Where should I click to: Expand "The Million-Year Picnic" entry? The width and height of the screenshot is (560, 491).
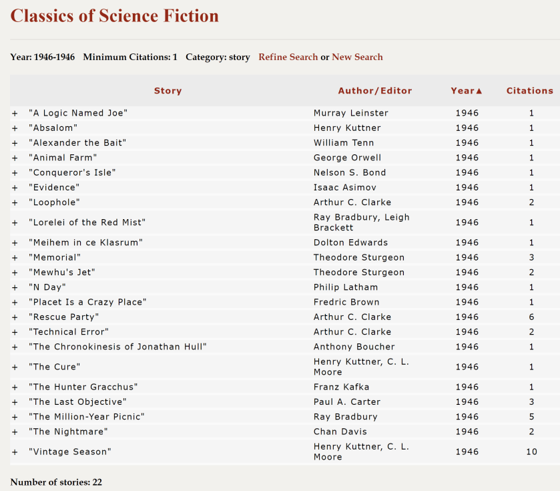pos(15,417)
